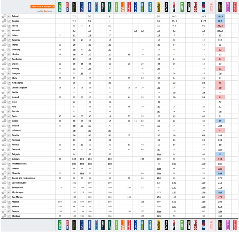Select the Unibet logo in the header row
Viewport: 239px width, 232px height.
pos(182,7)
